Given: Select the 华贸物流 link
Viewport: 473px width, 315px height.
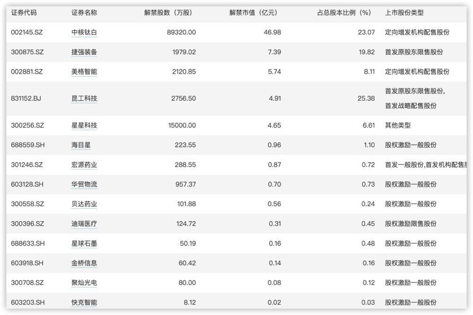Looking at the screenshot, I should coord(84,184).
